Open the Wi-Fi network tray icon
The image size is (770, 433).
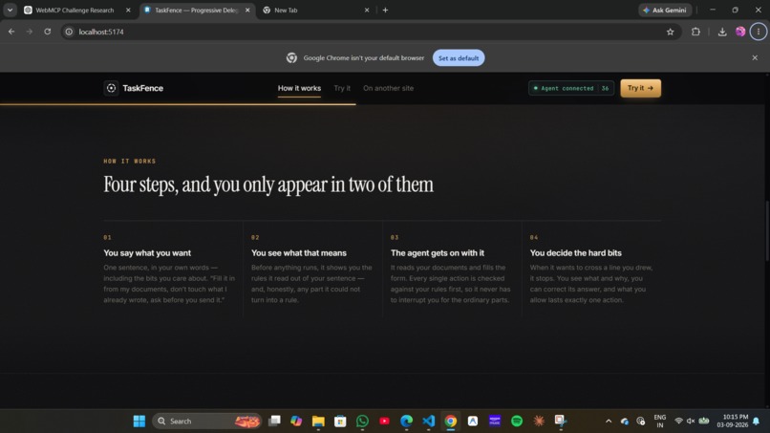pos(678,421)
